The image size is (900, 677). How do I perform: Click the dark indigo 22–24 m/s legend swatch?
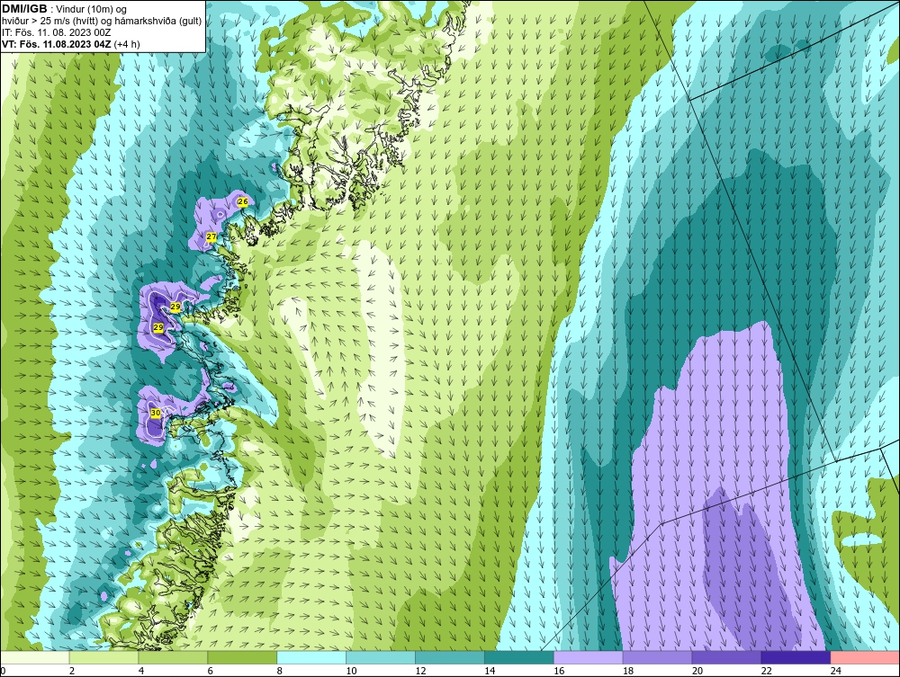(x=796, y=657)
